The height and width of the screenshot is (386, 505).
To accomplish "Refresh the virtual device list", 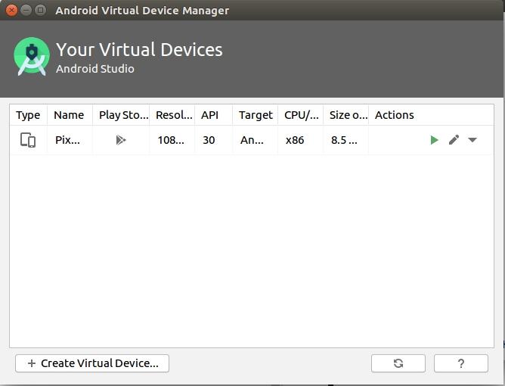I will (398, 363).
